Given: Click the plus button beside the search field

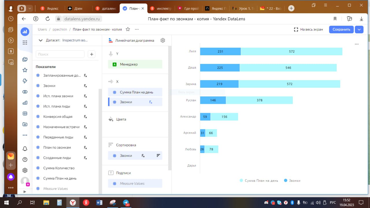Looking at the screenshot, I should pyautogui.click(x=91, y=54).
